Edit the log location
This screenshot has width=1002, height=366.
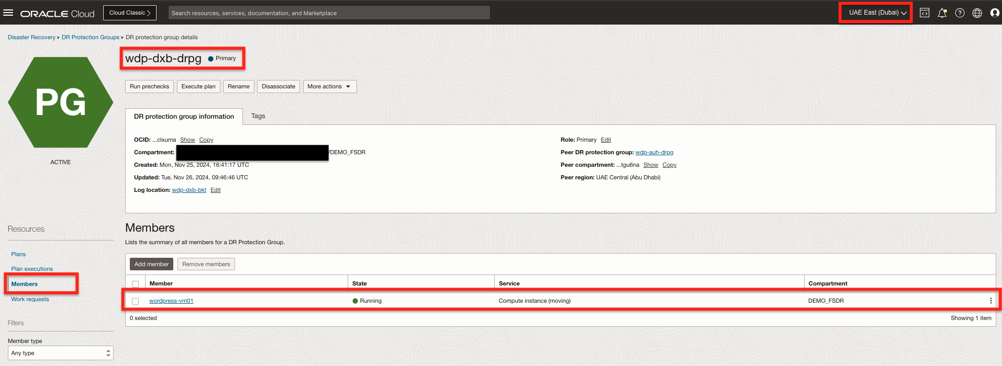click(x=216, y=190)
